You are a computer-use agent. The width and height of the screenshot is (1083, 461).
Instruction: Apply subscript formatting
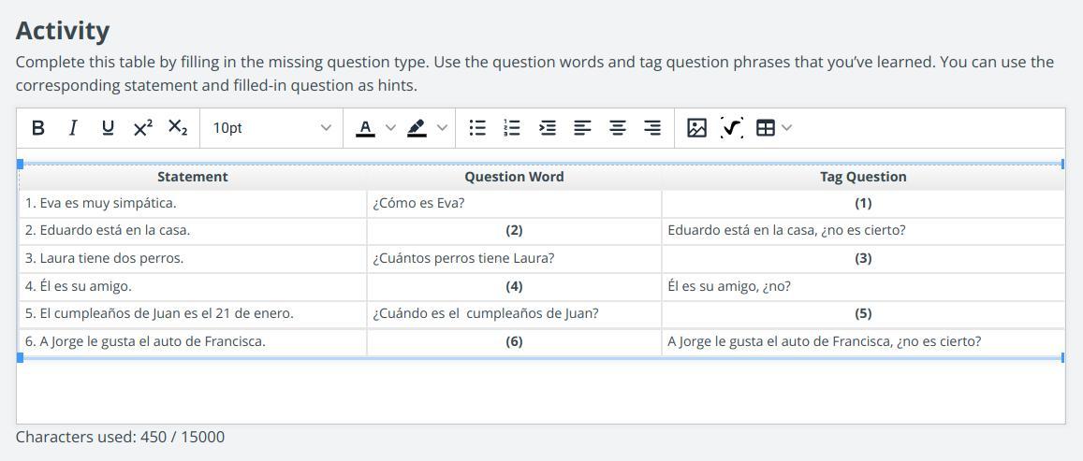pyautogui.click(x=178, y=128)
